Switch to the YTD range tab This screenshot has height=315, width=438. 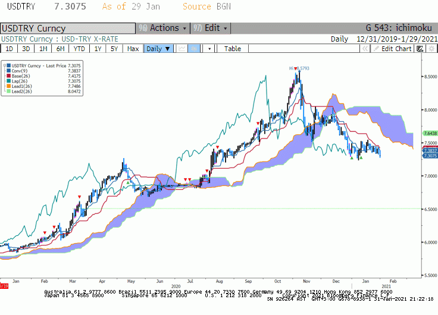coord(79,49)
